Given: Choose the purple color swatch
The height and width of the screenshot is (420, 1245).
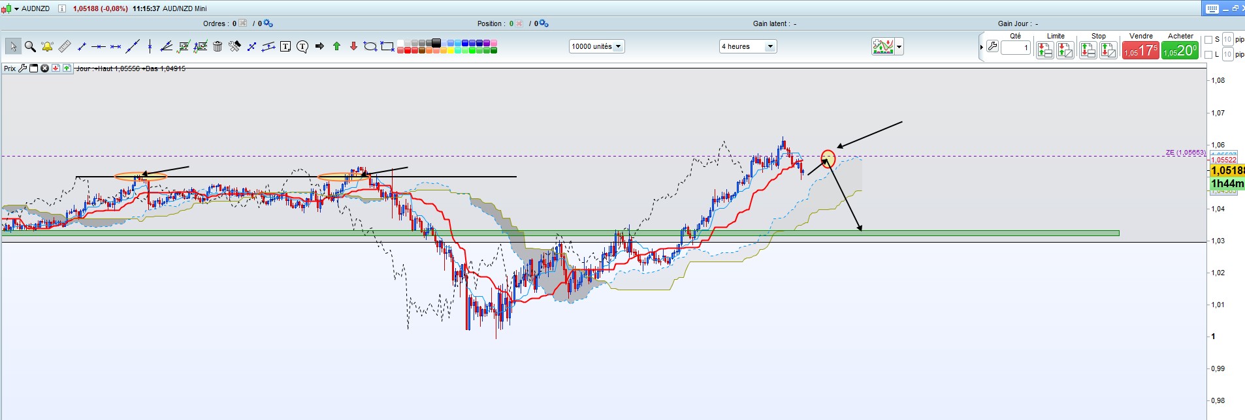Looking at the screenshot, I should (x=487, y=43).
